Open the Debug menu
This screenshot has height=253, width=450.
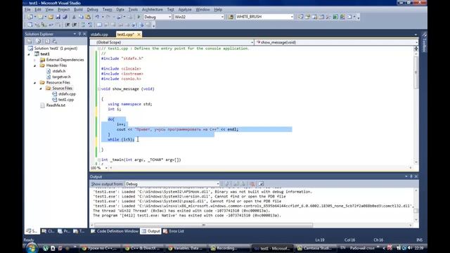(92, 9)
